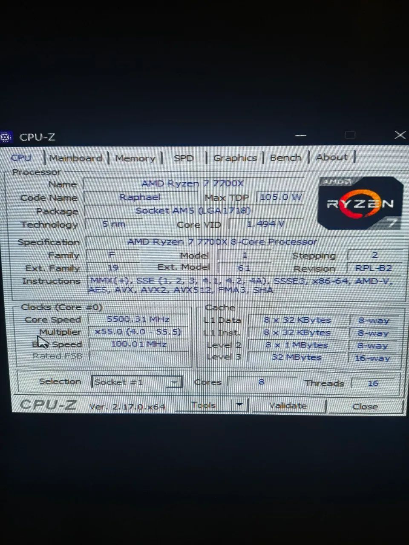The height and width of the screenshot is (545, 409).
Task: Click the Ext. Model value 61
Action: 244,268
